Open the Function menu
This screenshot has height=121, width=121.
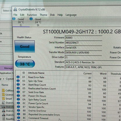click(x=32, y=15)
